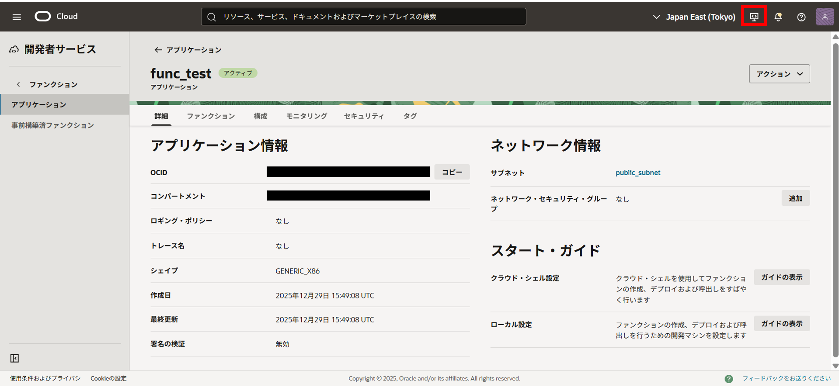Open the user profile avatar
The height and width of the screenshot is (391, 839).
(x=825, y=17)
